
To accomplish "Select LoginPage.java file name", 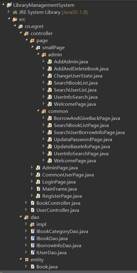I will pos(59,182).
